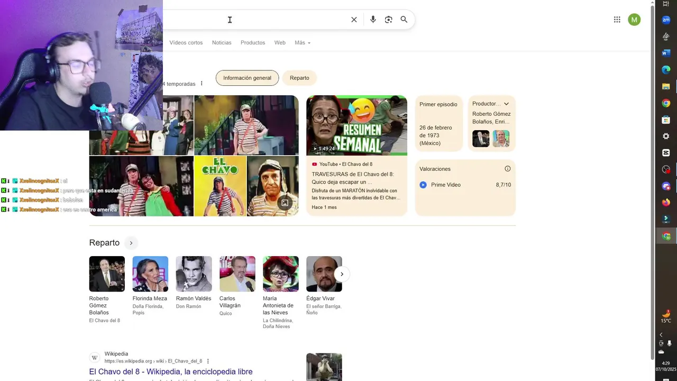Switch to Noticias results tab
Image resolution: width=677 pixels, height=381 pixels.
tap(222, 42)
